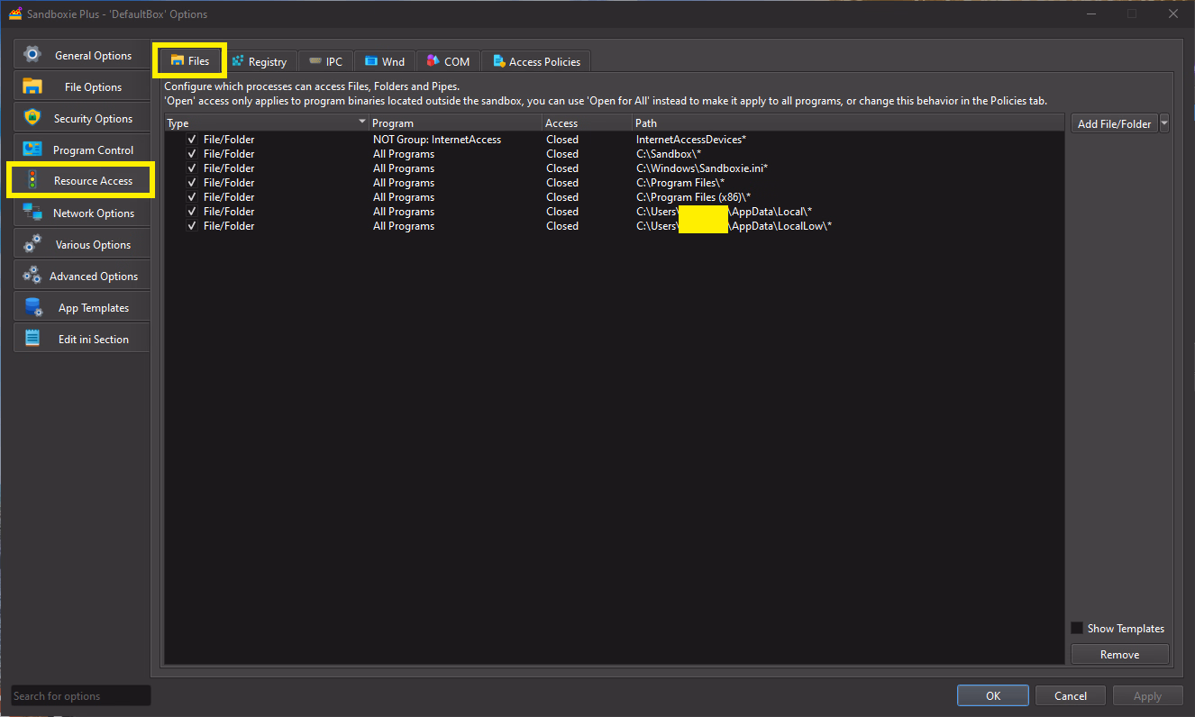The image size is (1195, 717).
Task: Click the Program Control icon
Action: point(32,150)
